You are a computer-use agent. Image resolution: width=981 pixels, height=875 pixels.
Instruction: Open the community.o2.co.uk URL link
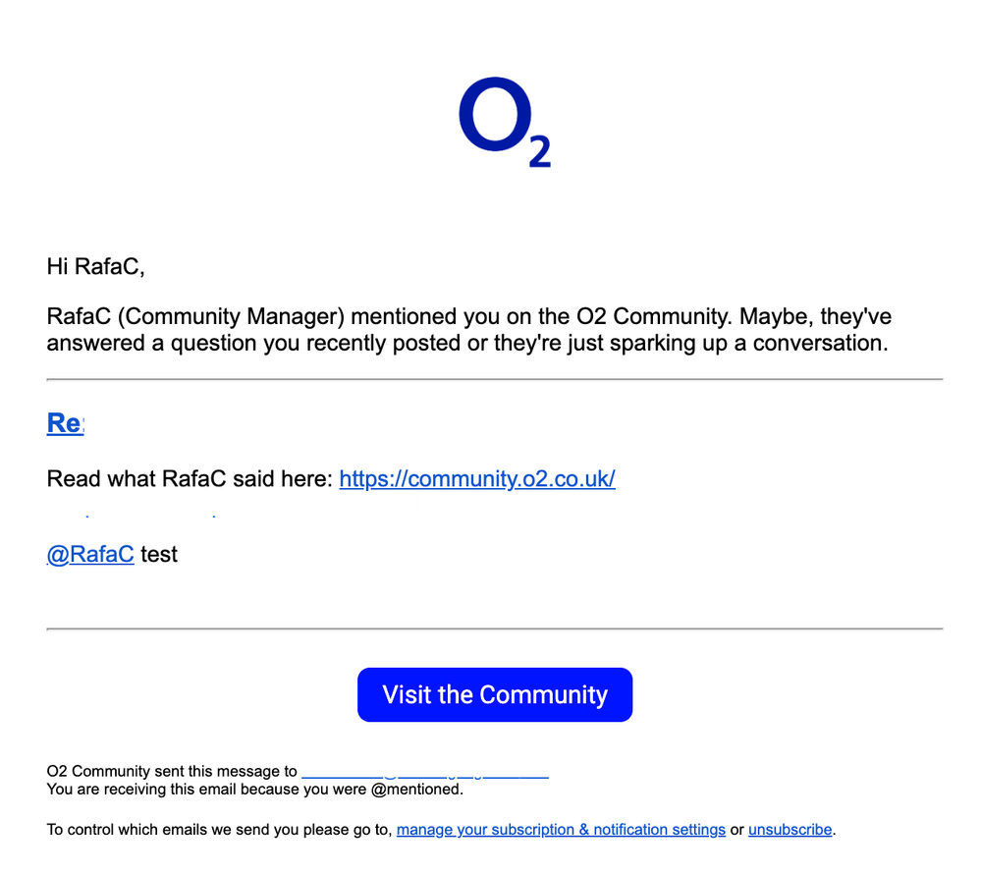pos(476,479)
